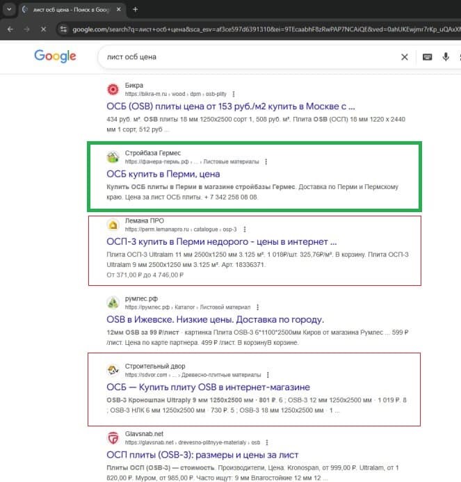Close the лист осб цена tab
The width and height of the screenshot is (461, 482).
point(119,10)
